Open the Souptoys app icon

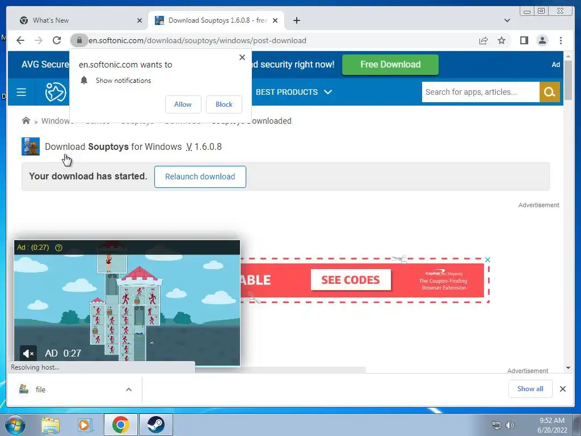coord(31,146)
